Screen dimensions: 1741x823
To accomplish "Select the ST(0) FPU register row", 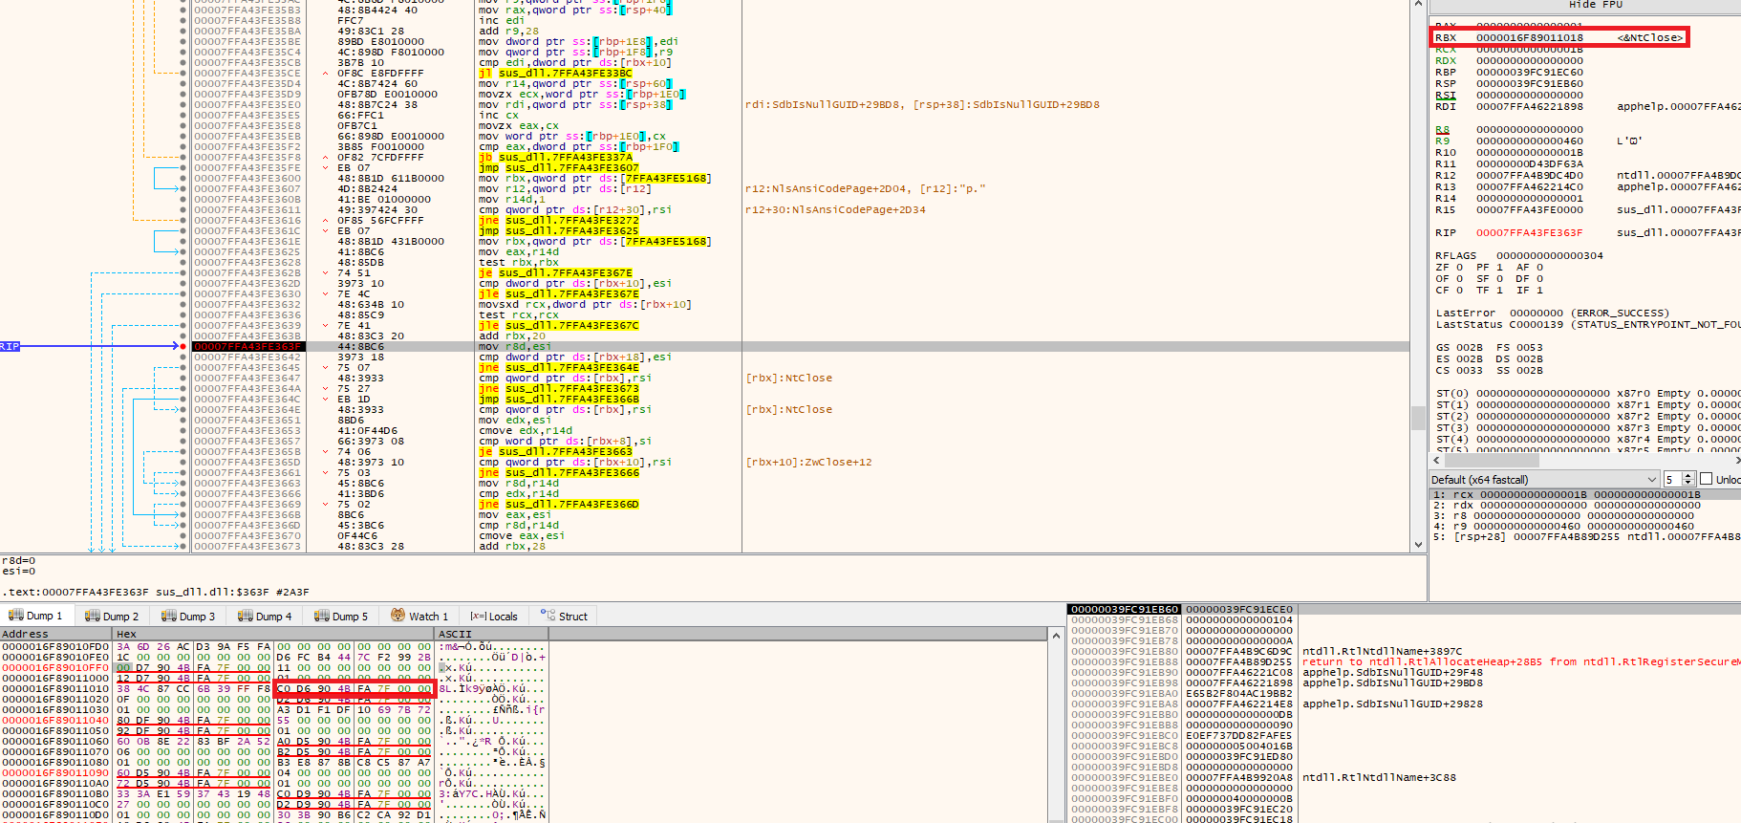I will [x=1587, y=393].
